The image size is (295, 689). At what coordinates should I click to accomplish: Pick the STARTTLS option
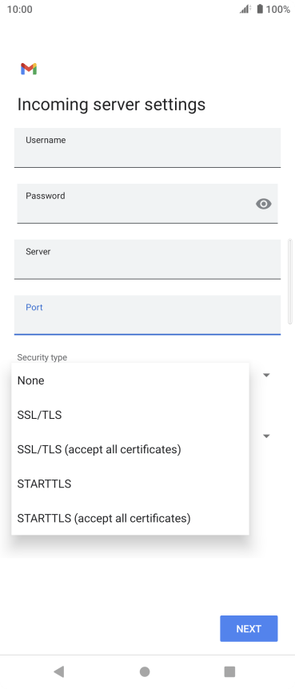pos(130,484)
